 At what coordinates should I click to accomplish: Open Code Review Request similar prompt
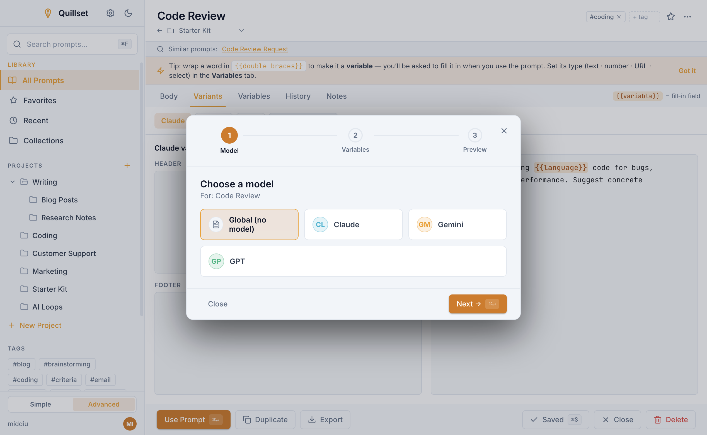[x=255, y=49]
